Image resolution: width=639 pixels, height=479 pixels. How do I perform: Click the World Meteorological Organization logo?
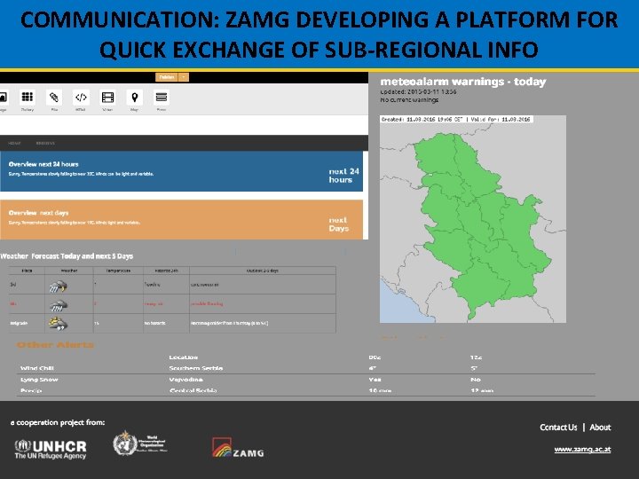pyautogui.click(x=140, y=444)
